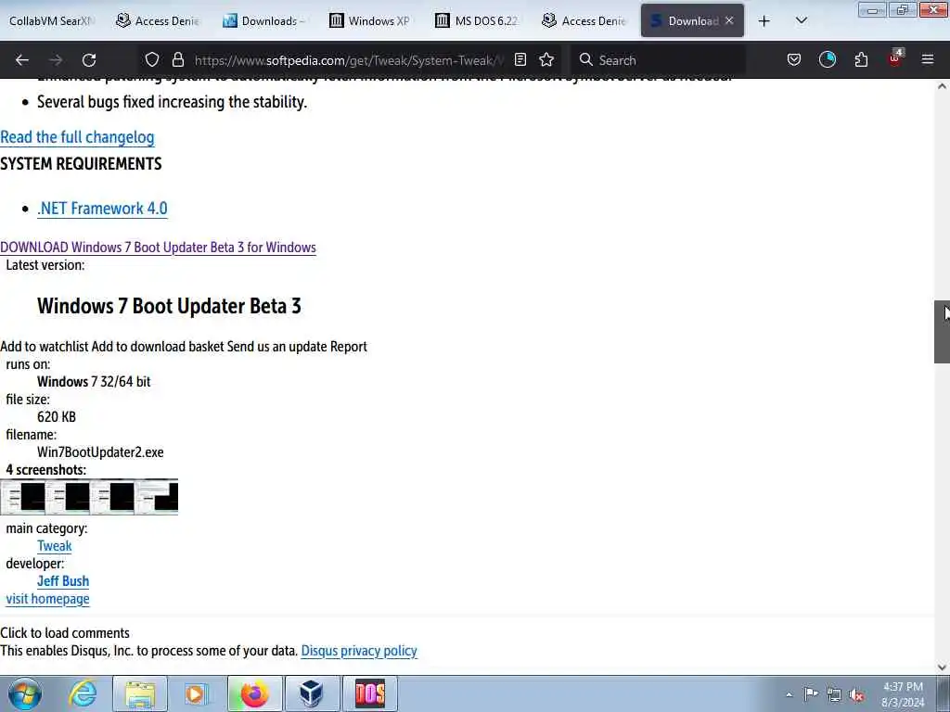Click the Report link
This screenshot has height=712, width=950.
349,347
